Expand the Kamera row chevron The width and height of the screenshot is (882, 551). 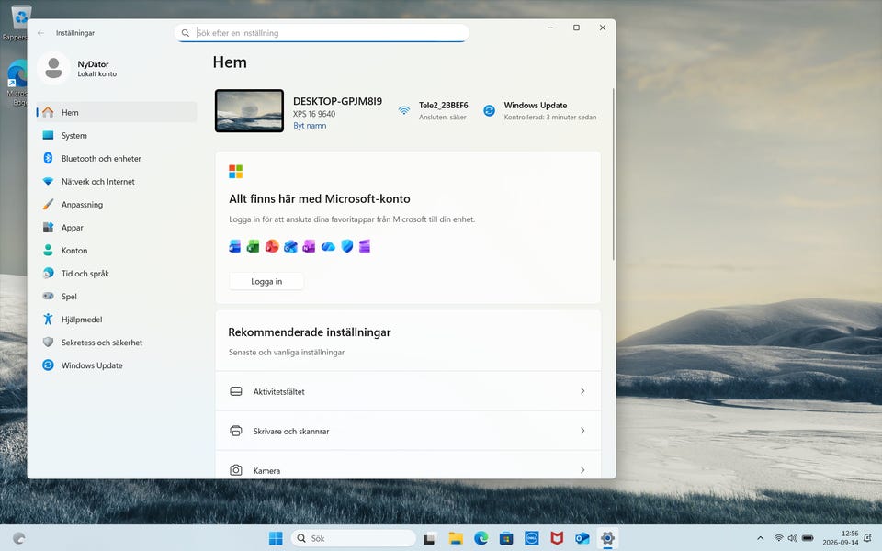[x=582, y=470]
